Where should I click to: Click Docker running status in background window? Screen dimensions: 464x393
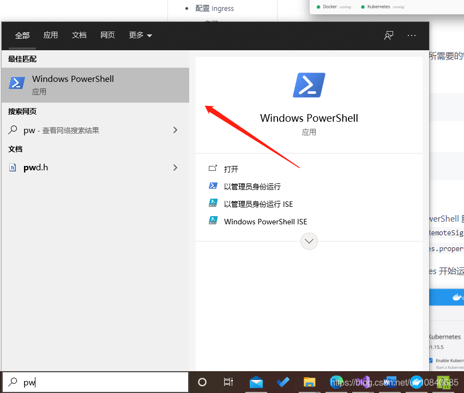pos(334,7)
